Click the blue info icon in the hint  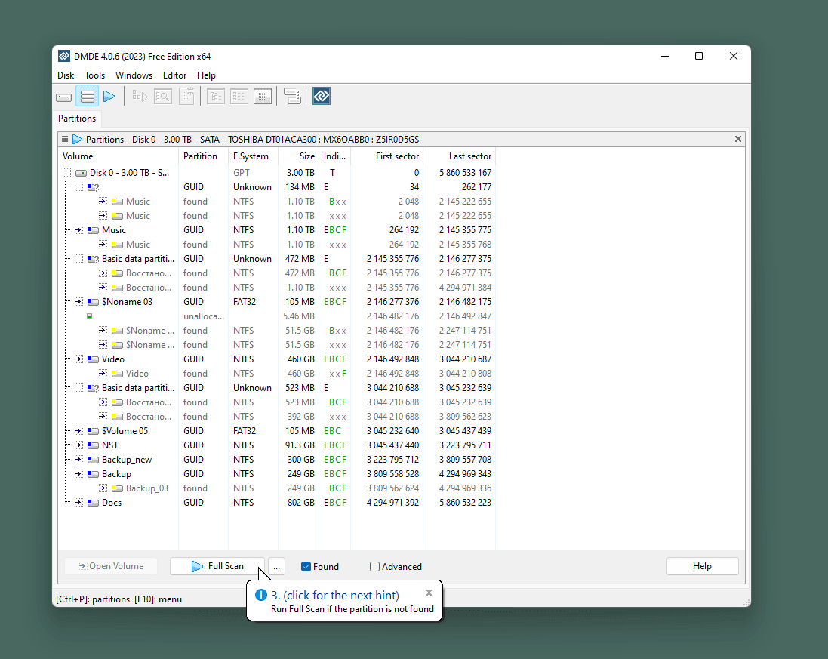pos(261,595)
